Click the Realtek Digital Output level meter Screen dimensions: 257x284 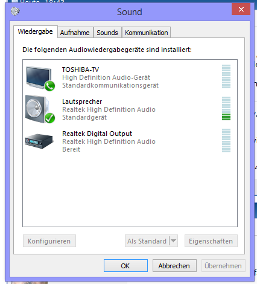(226, 141)
